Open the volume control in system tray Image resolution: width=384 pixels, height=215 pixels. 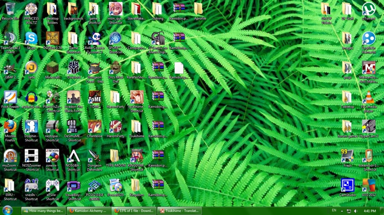(355, 211)
